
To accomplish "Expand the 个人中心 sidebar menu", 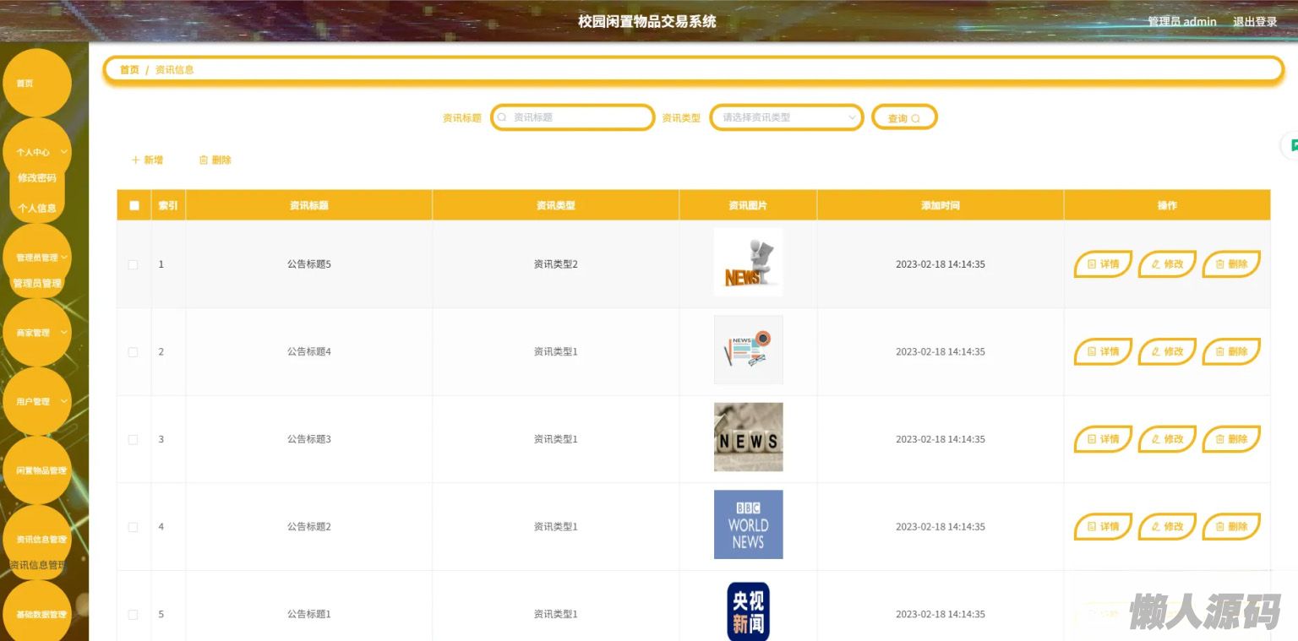I will click(x=37, y=152).
